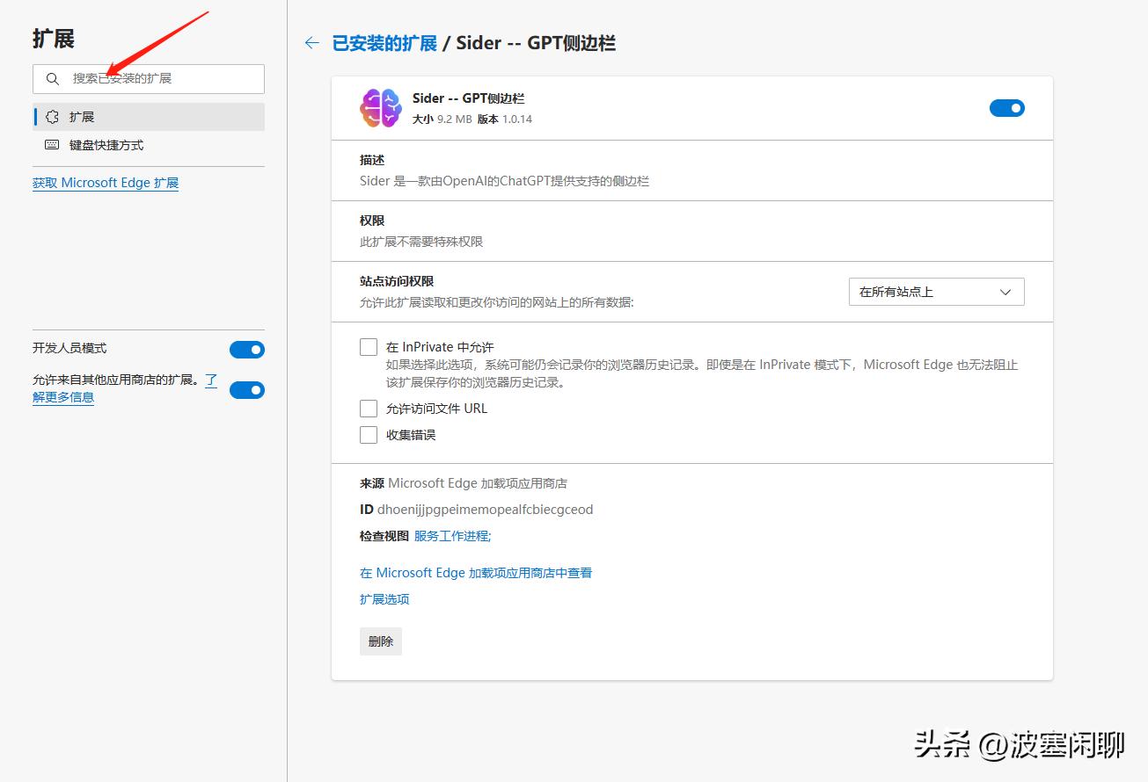The height and width of the screenshot is (782, 1148).
Task: Click the version text 1.0.14
Action: 517,119
